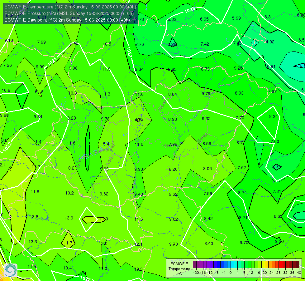Click the 13.8 temperature value
The width and height of the screenshot is (305, 281).
coord(34,217)
